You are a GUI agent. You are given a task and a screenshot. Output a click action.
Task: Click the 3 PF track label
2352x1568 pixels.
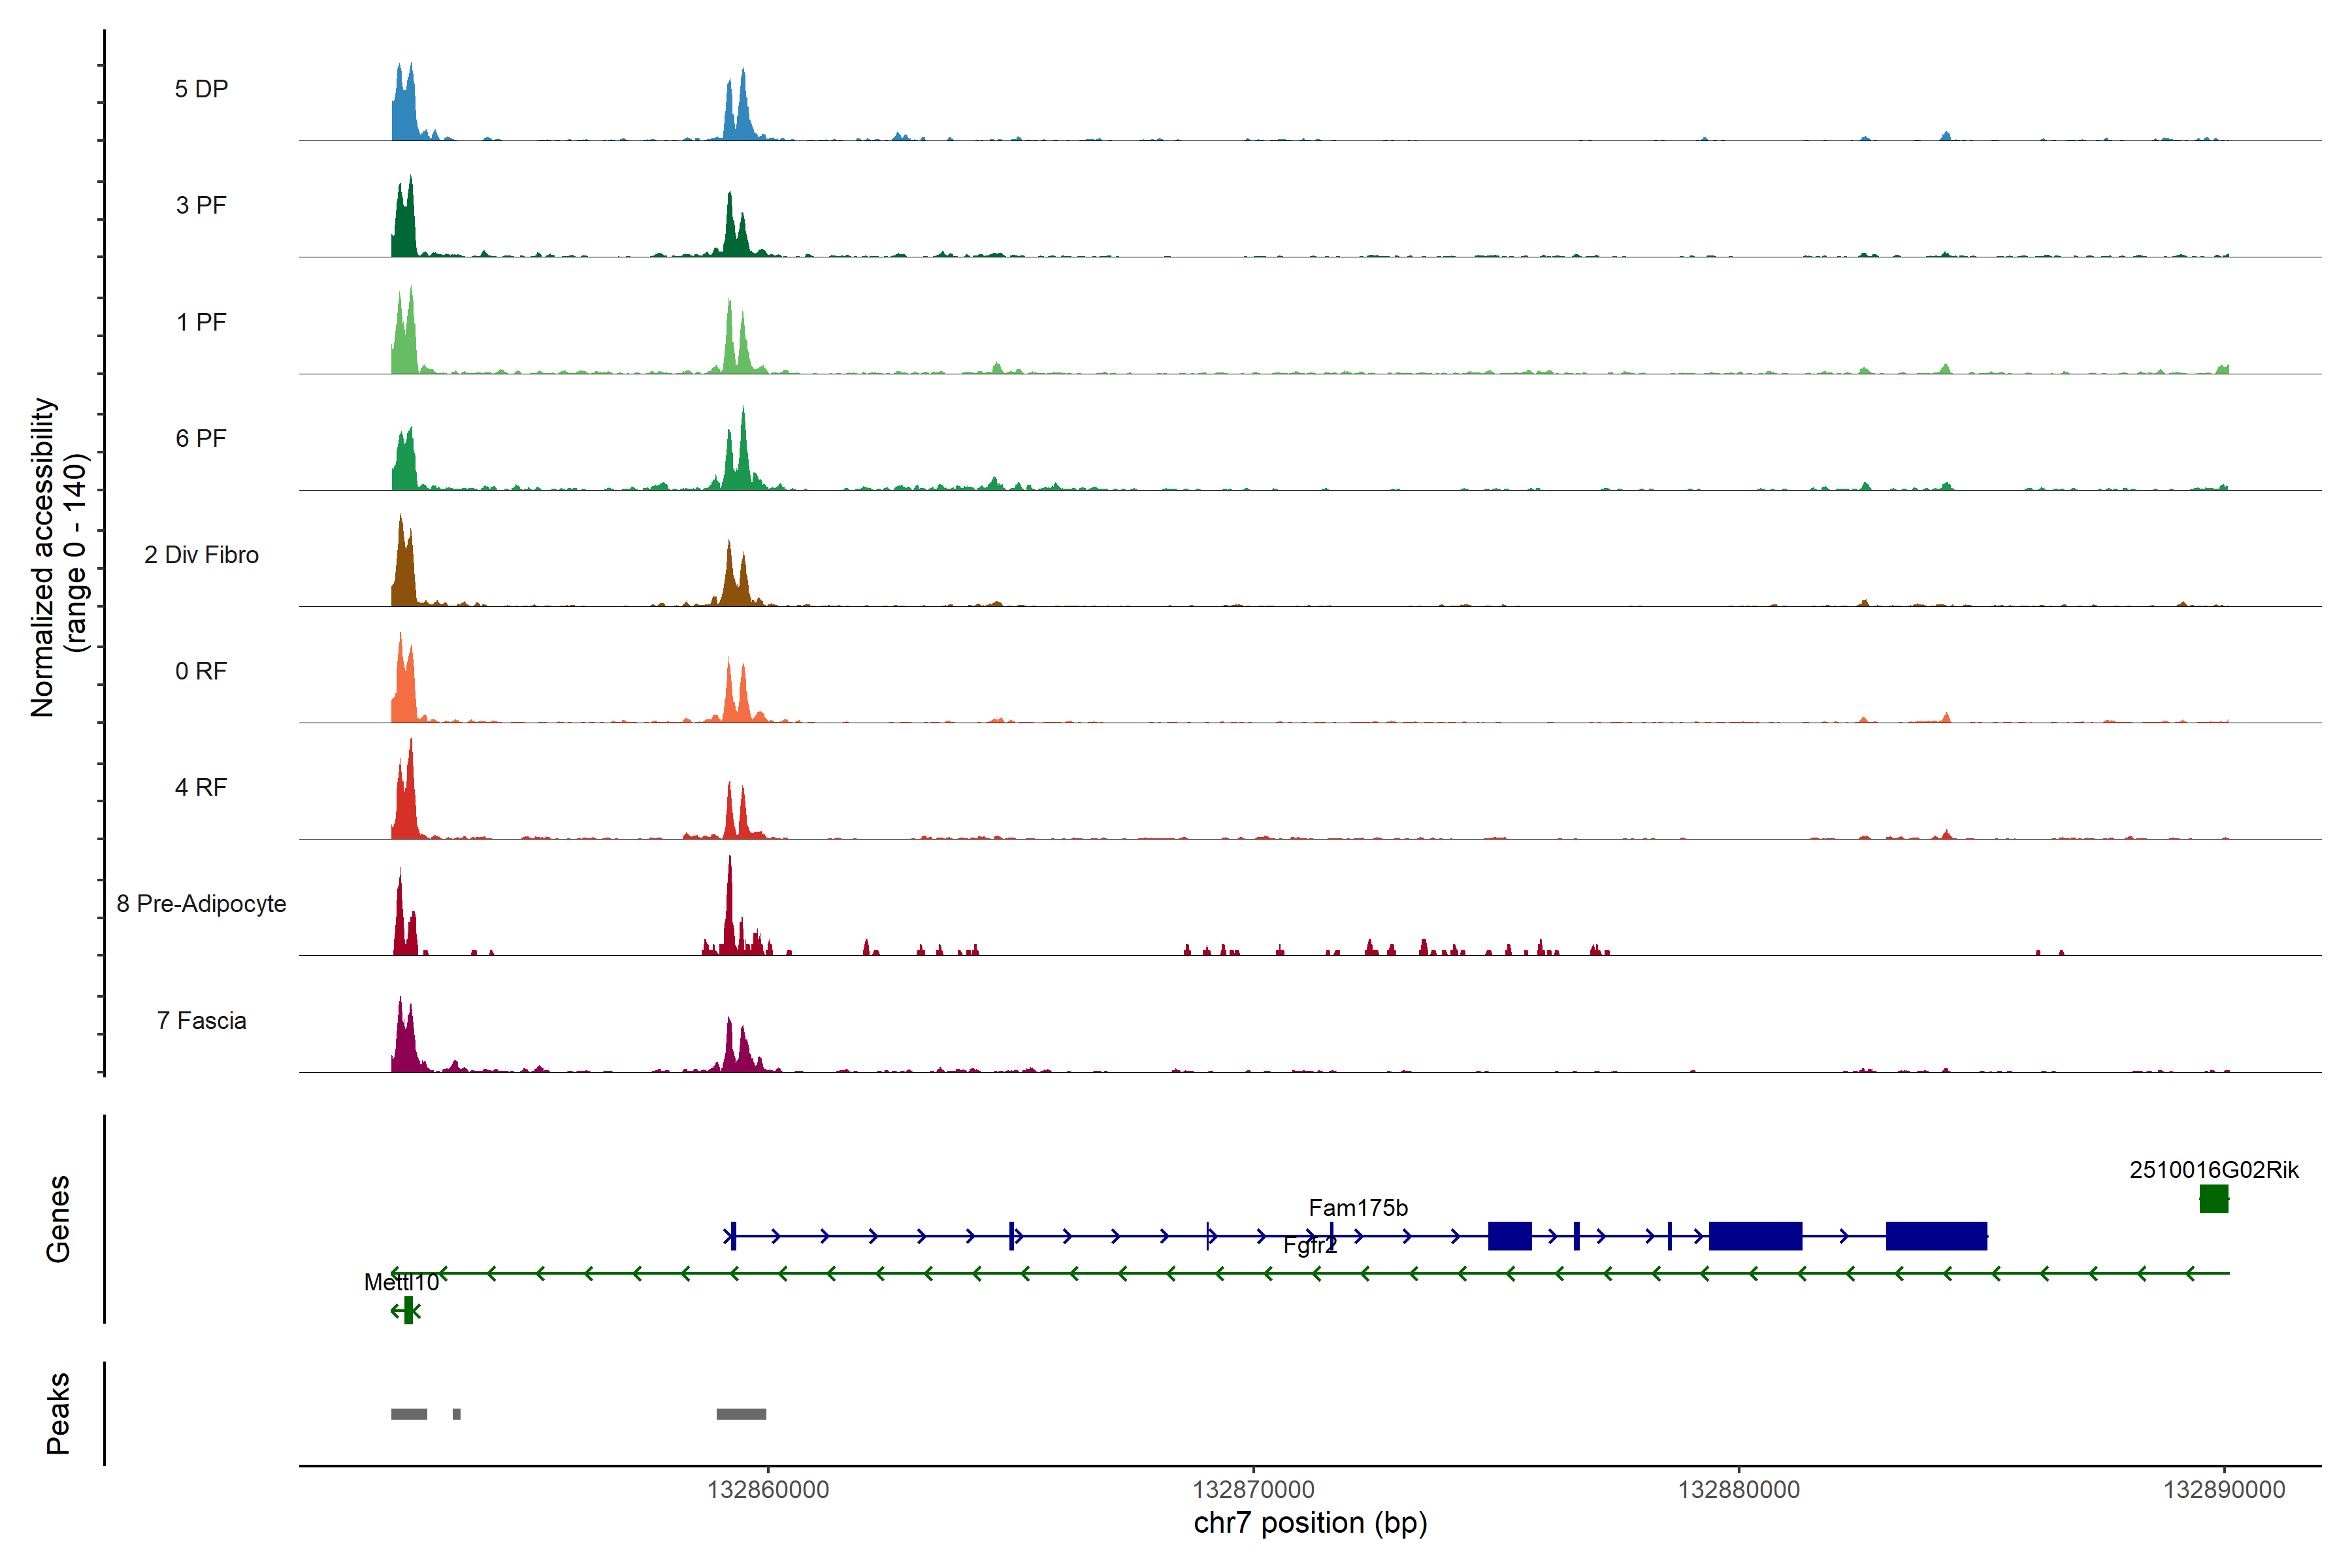201,205
